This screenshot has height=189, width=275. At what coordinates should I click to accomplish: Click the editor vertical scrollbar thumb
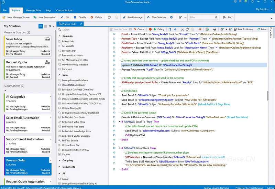coord(268,96)
